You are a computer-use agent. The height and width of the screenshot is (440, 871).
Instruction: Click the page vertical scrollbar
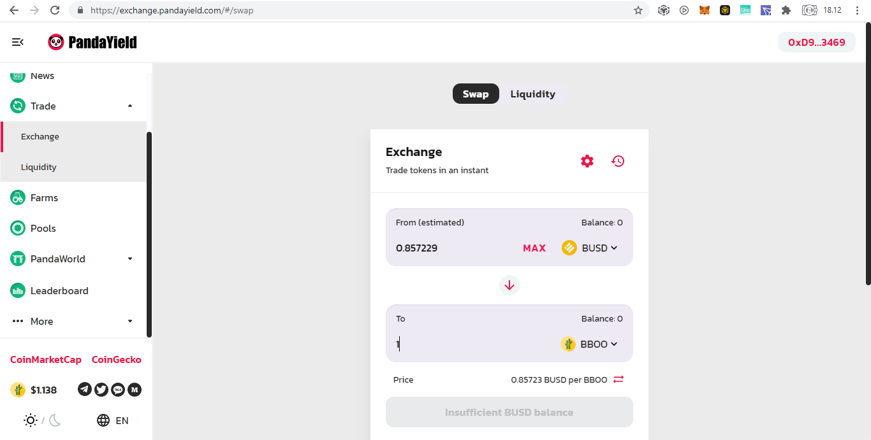tap(868, 153)
